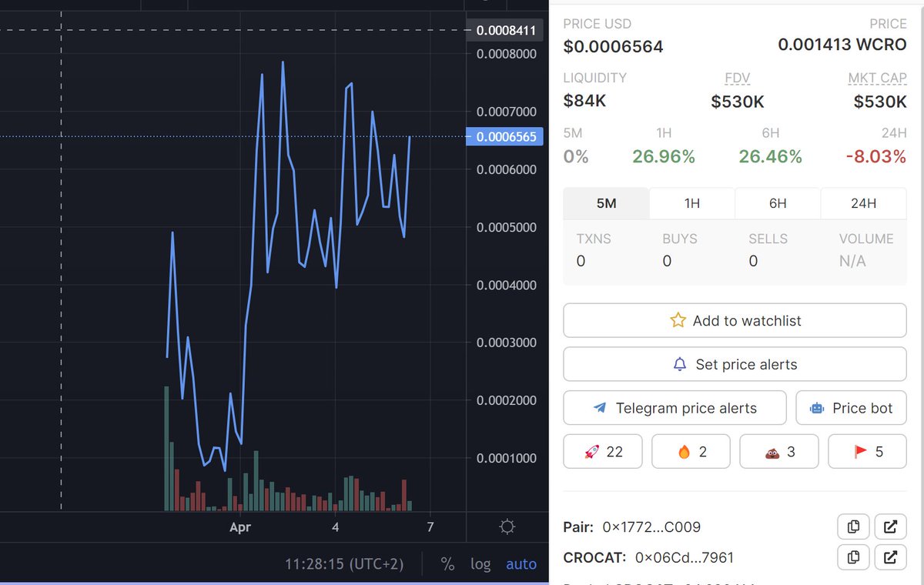Click price value 0.001413 WCRO

tap(842, 45)
